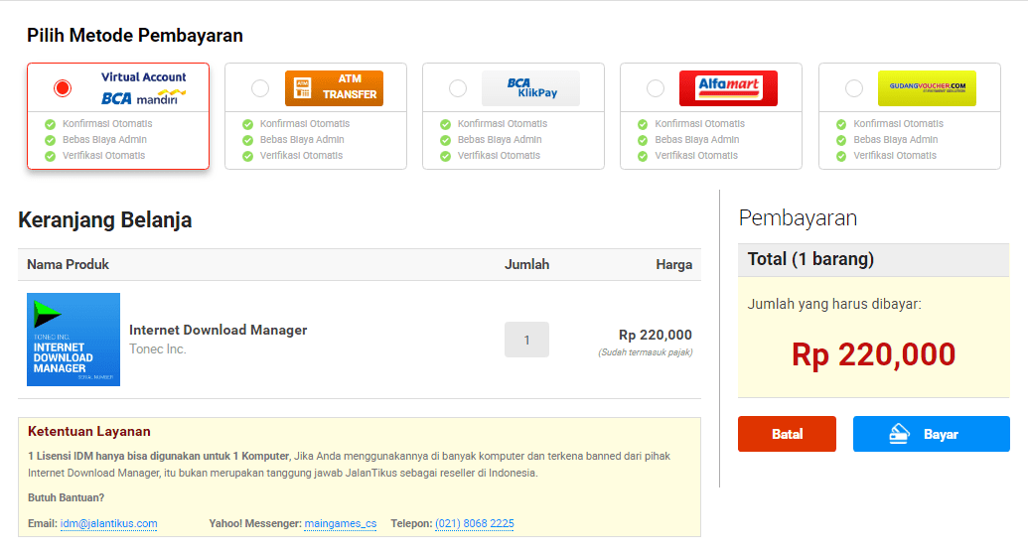Screen dimensions: 1028x555
Task: Click the yellow GudangVoucher.com logo
Action: point(927,87)
